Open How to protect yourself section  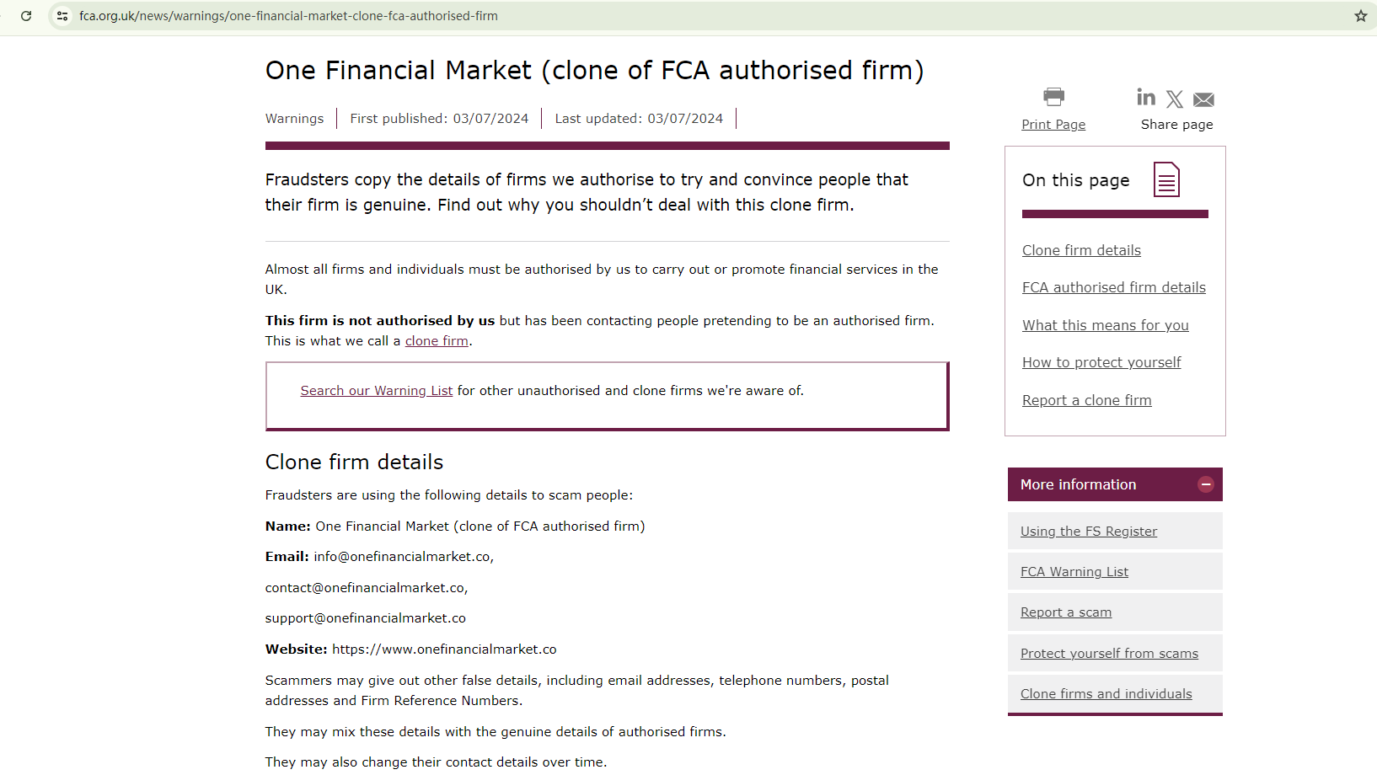(1101, 362)
